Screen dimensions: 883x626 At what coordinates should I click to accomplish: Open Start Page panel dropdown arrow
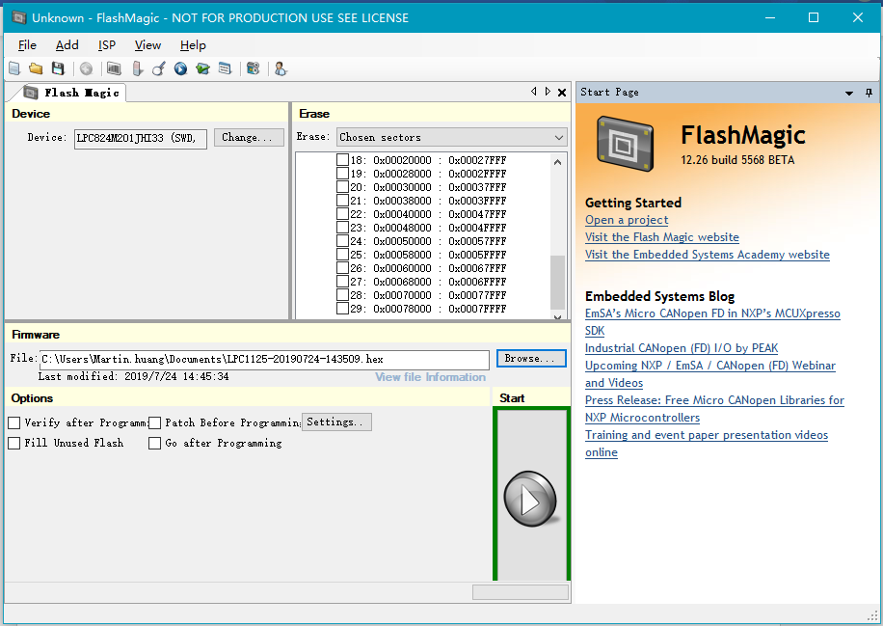pos(849,93)
